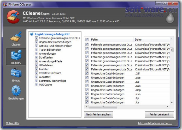Screen dimensions: 182x130
Task: Click the horizontal scrollbar thumb
Action: coord(103,107)
